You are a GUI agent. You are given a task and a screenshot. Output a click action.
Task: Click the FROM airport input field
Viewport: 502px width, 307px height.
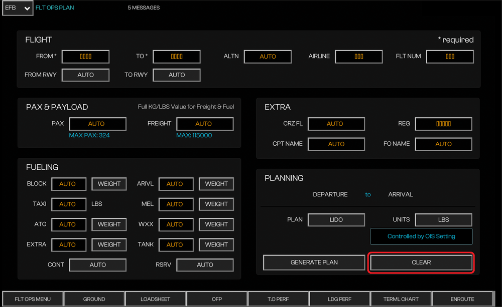(85, 57)
